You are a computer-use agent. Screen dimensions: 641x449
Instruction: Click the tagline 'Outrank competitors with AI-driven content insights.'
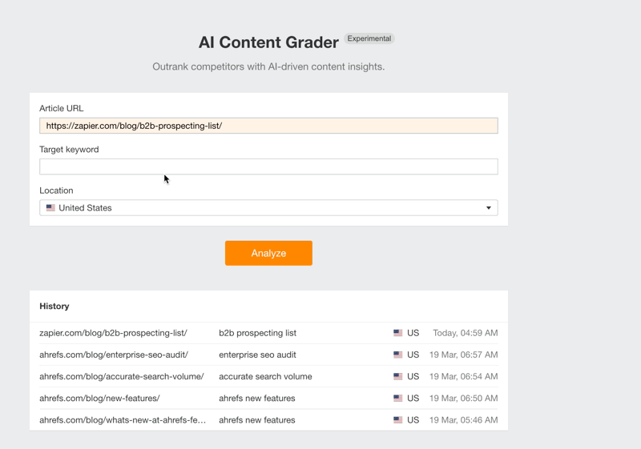pyautogui.click(x=268, y=66)
